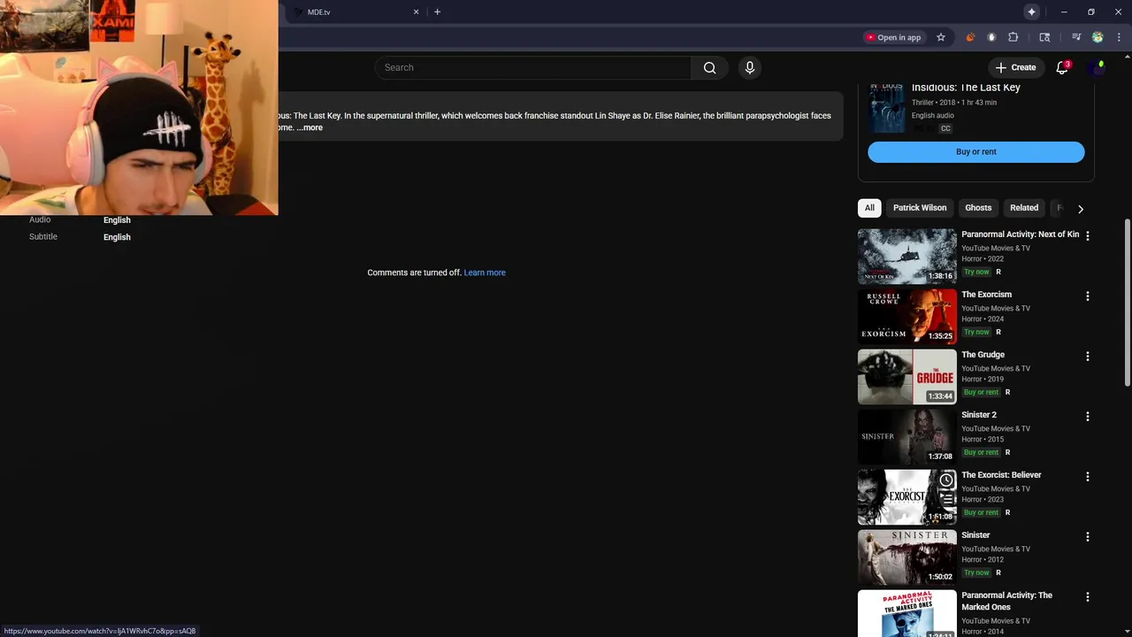Screen dimensions: 1132x637
Task: Open the Sinister 2012 thumbnail
Action: tap(907, 557)
